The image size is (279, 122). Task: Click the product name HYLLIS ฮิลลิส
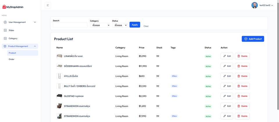71,76
